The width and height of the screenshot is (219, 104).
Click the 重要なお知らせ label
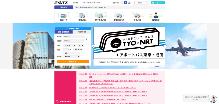coord(66,101)
